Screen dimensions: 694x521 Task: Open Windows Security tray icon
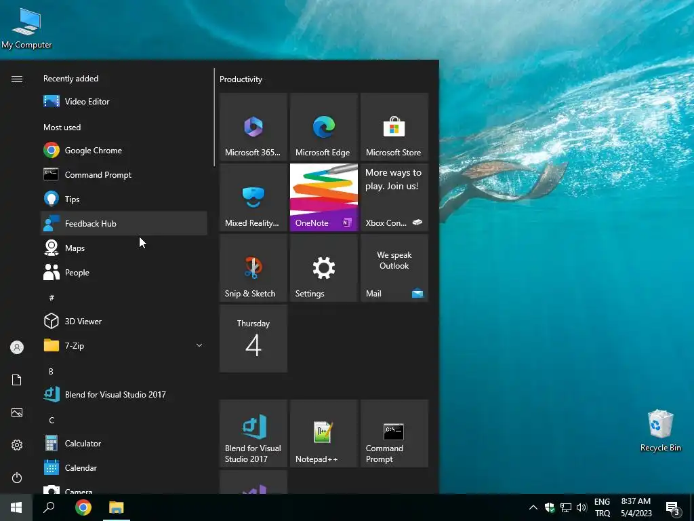click(549, 507)
